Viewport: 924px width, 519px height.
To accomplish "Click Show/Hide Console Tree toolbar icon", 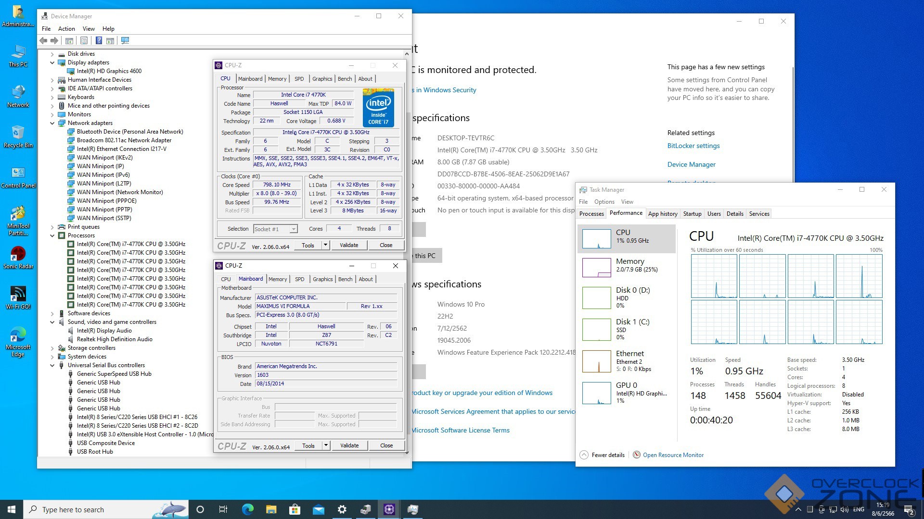I will [x=69, y=41].
